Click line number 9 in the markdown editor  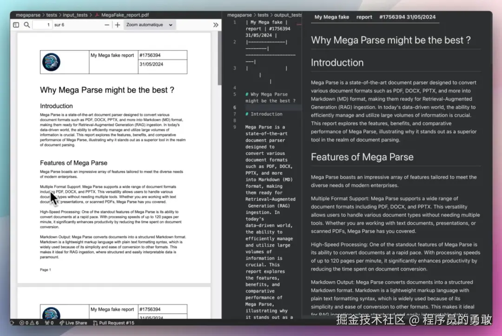[235, 127]
